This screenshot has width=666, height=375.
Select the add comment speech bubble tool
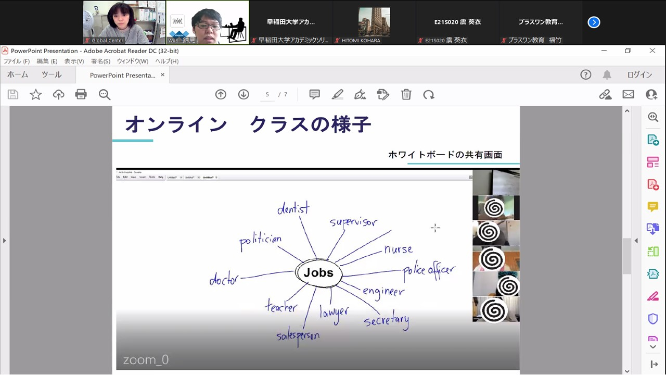pos(314,94)
